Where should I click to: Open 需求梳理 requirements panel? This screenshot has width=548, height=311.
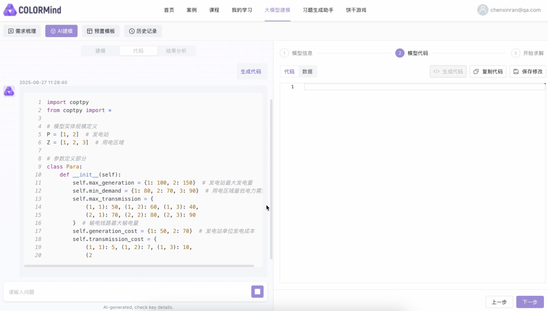(22, 31)
